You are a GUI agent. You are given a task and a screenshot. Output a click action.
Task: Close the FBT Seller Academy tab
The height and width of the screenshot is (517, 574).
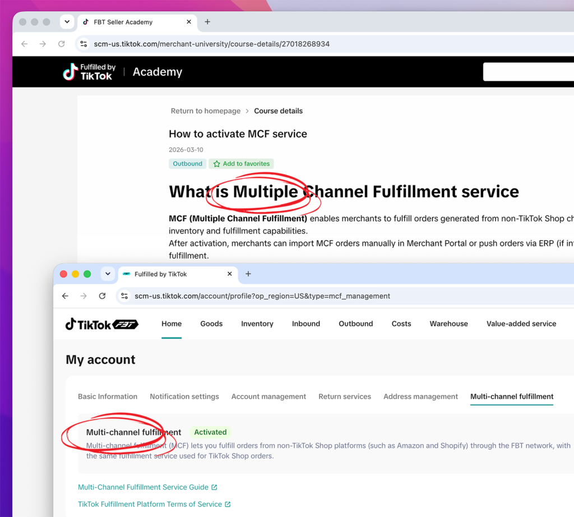tap(189, 22)
